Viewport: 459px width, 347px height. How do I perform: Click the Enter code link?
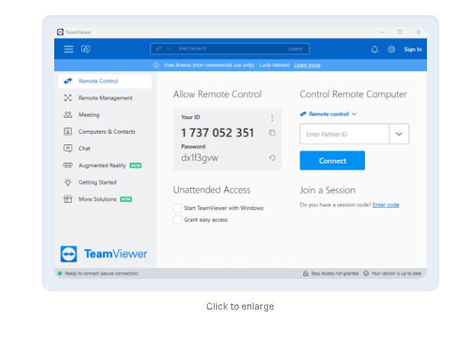click(386, 205)
